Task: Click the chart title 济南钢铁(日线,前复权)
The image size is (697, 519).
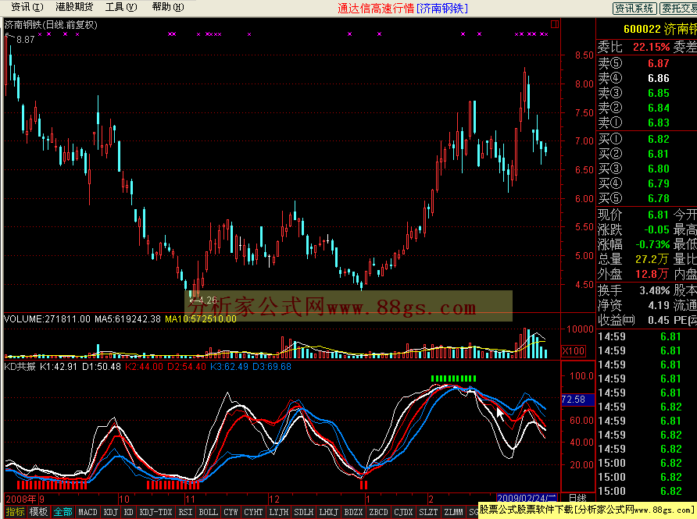Action: pyautogui.click(x=51, y=25)
